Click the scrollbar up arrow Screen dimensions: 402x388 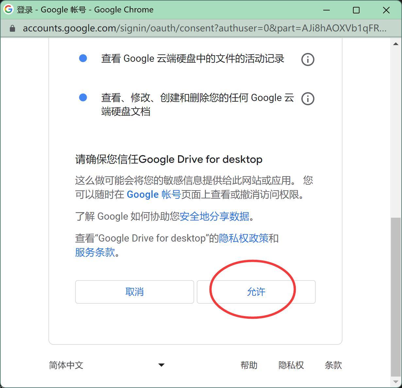(396, 44)
